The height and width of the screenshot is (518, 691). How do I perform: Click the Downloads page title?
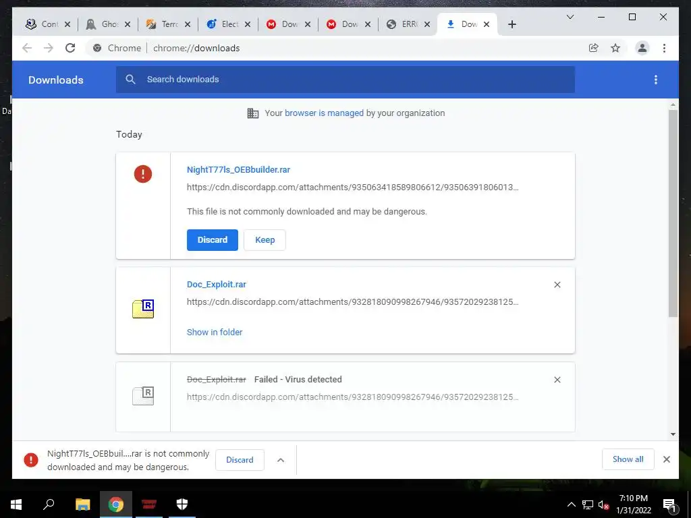tap(56, 80)
